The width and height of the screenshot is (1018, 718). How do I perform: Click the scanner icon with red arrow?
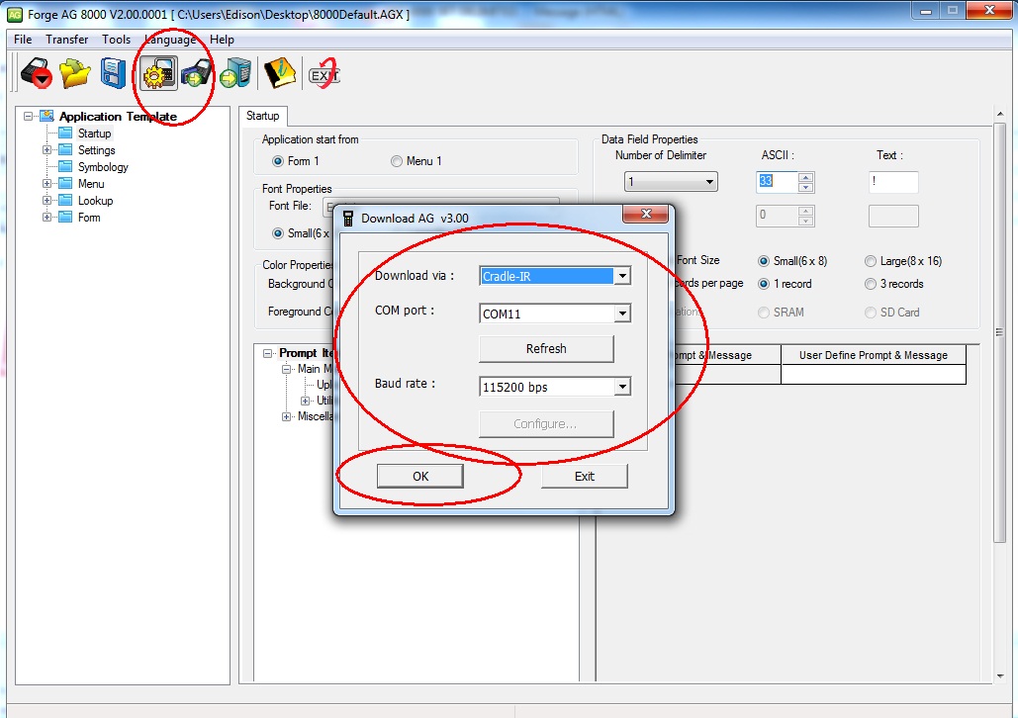[37, 74]
